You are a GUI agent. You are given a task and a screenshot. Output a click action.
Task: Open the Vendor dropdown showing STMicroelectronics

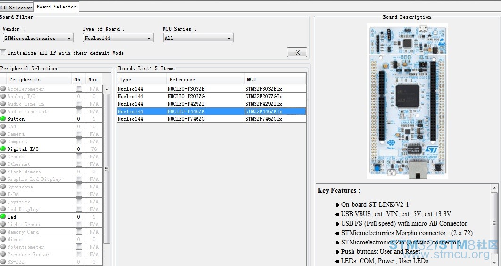point(38,38)
